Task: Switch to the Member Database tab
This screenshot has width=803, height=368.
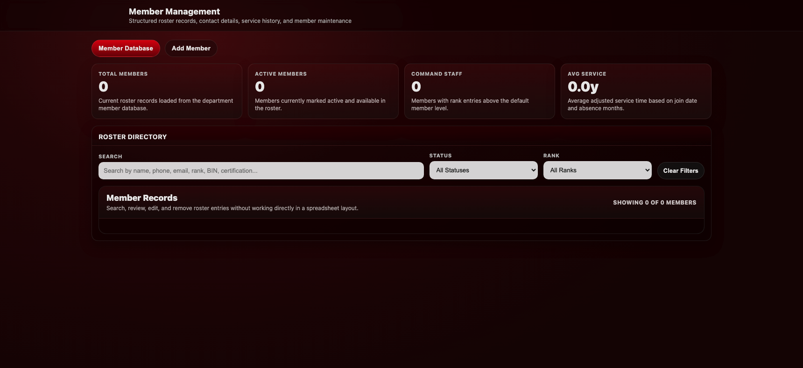Action: [x=126, y=49]
